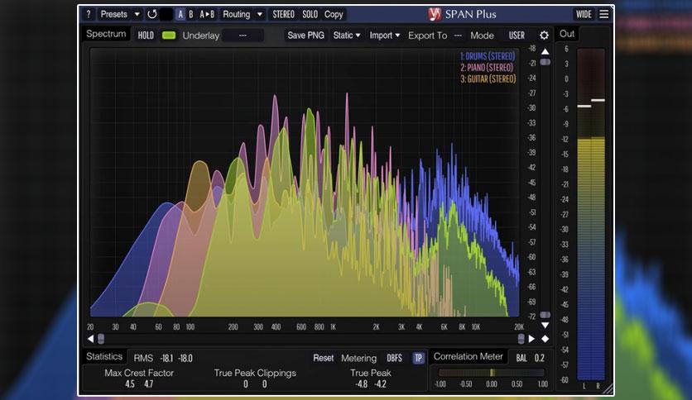The height and width of the screenshot is (400, 692).
Task: Open the Static dropdown
Action: [x=347, y=36]
